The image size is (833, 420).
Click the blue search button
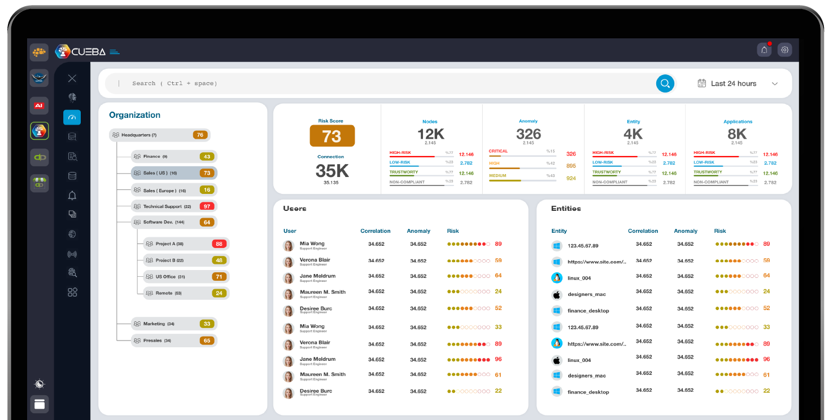point(665,83)
